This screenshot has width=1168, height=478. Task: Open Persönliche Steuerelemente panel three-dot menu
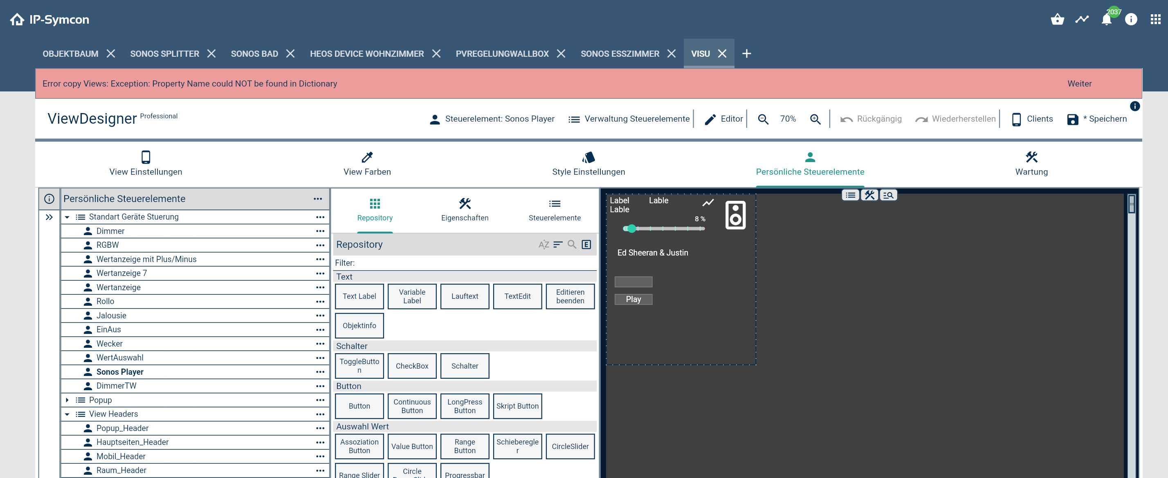pyautogui.click(x=318, y=199)
